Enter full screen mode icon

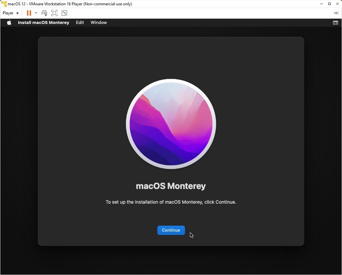click(54, 13)
